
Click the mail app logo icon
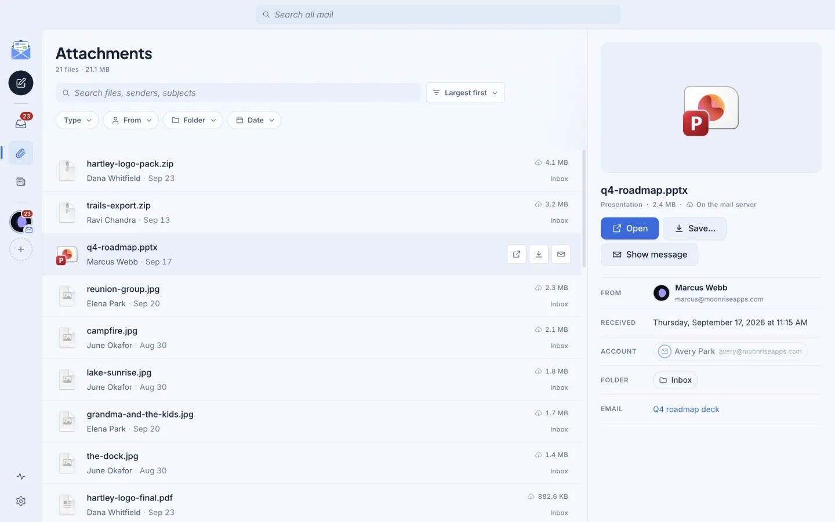[21, 50]
